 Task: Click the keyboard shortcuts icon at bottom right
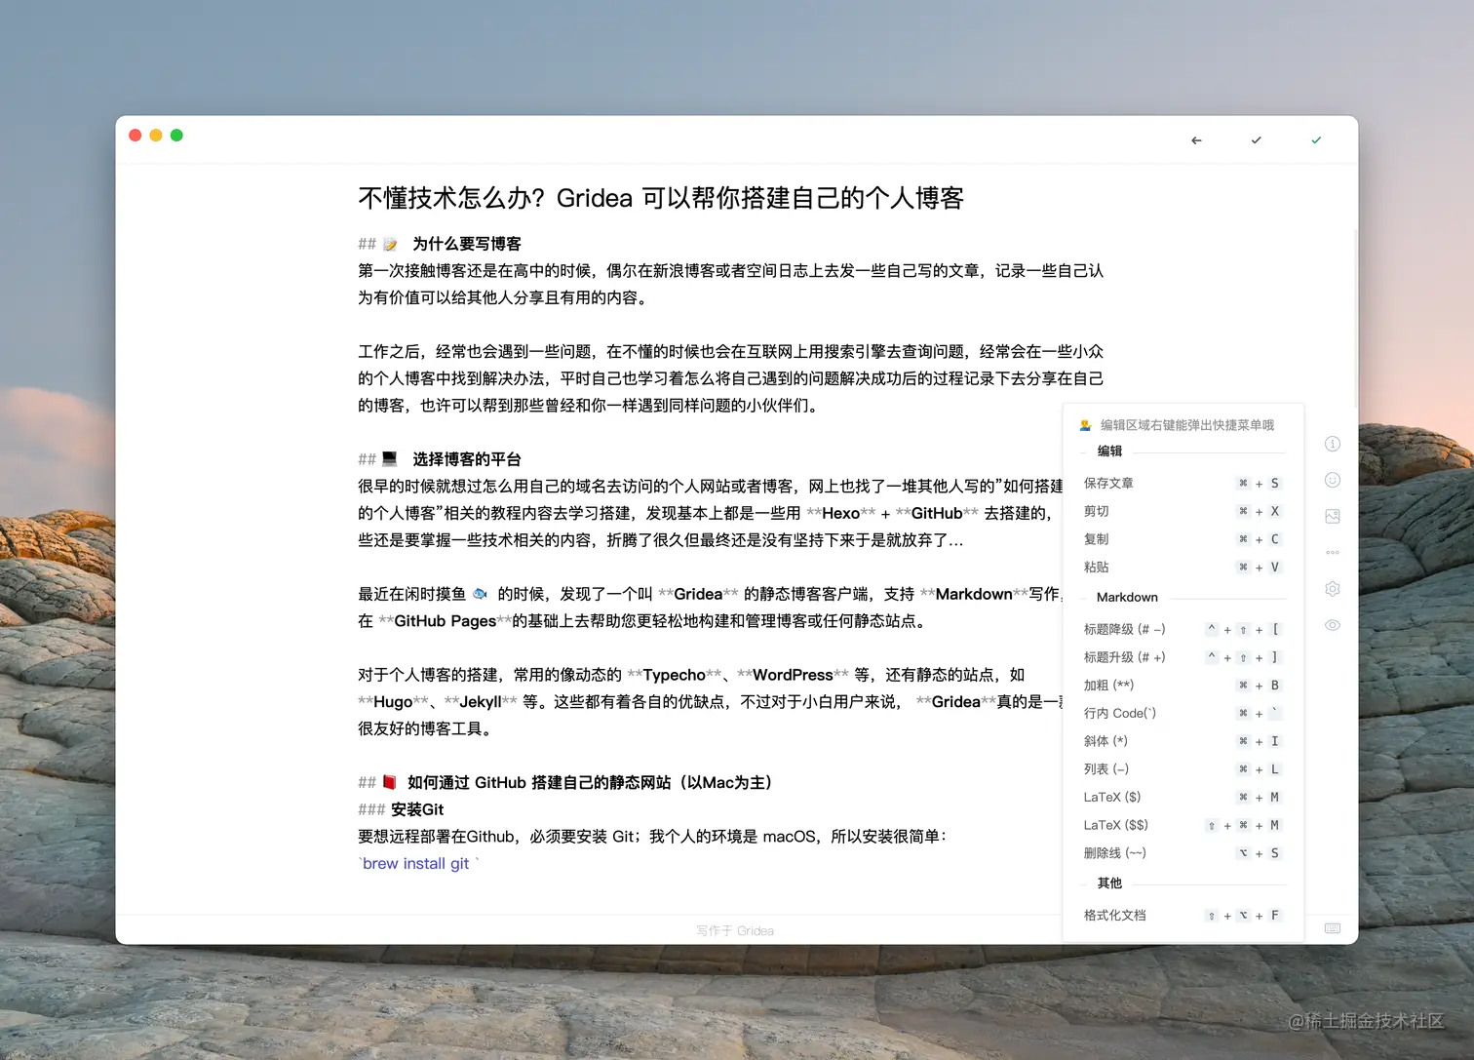coord(1333,928)
